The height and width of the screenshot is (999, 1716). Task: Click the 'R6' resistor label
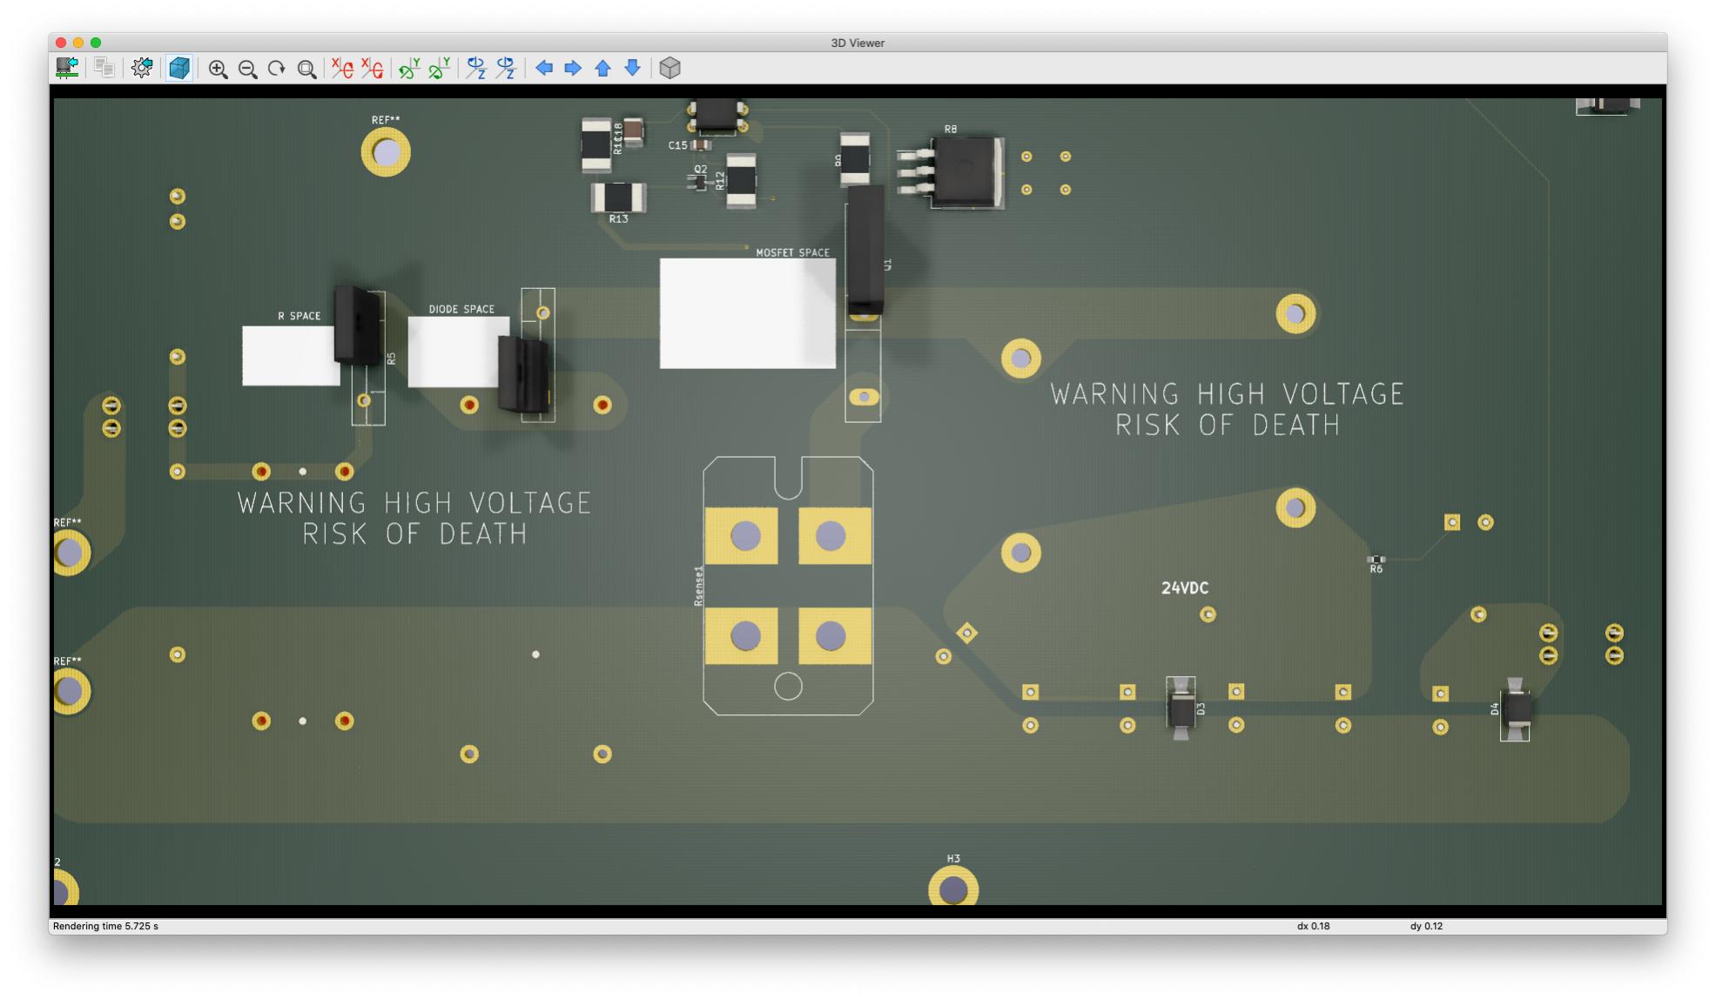(x=1376, y=569)
